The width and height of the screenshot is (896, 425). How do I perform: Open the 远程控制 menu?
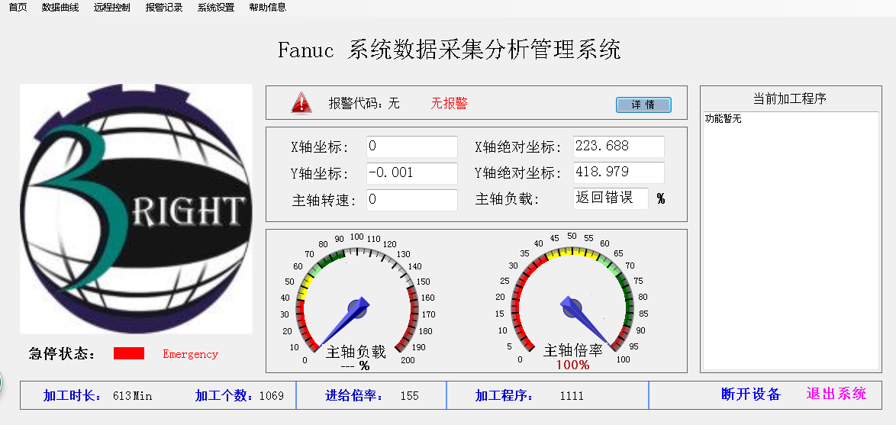[111, 8]
